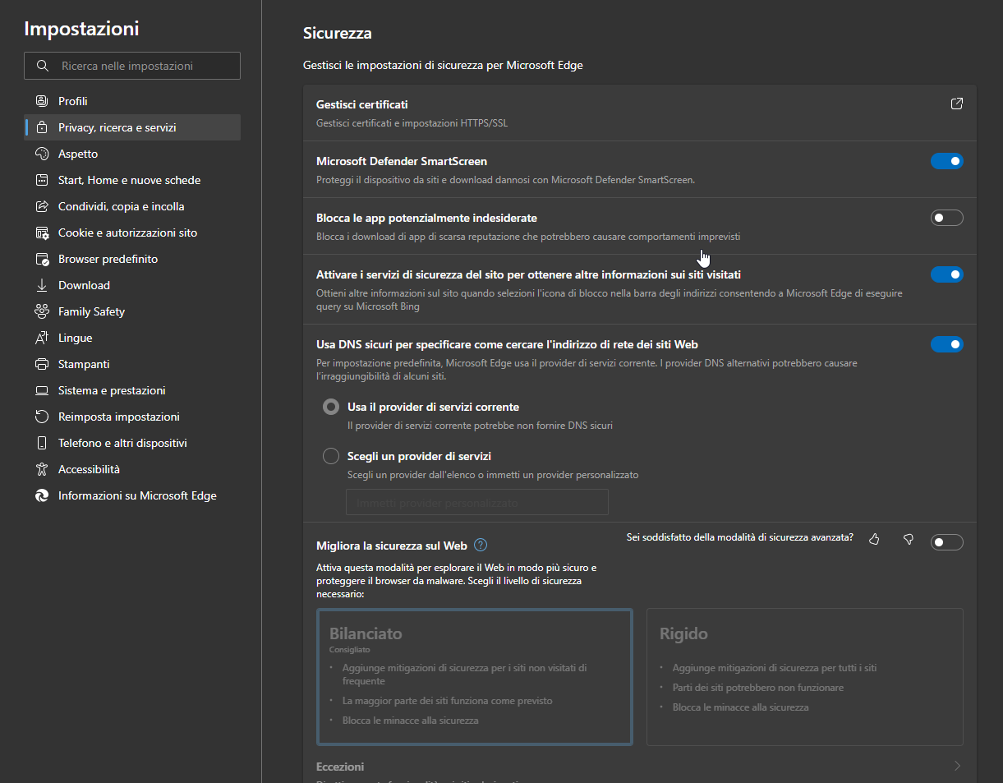
Task: Click the Profili icon in sidebar
Action: [42, 101]
